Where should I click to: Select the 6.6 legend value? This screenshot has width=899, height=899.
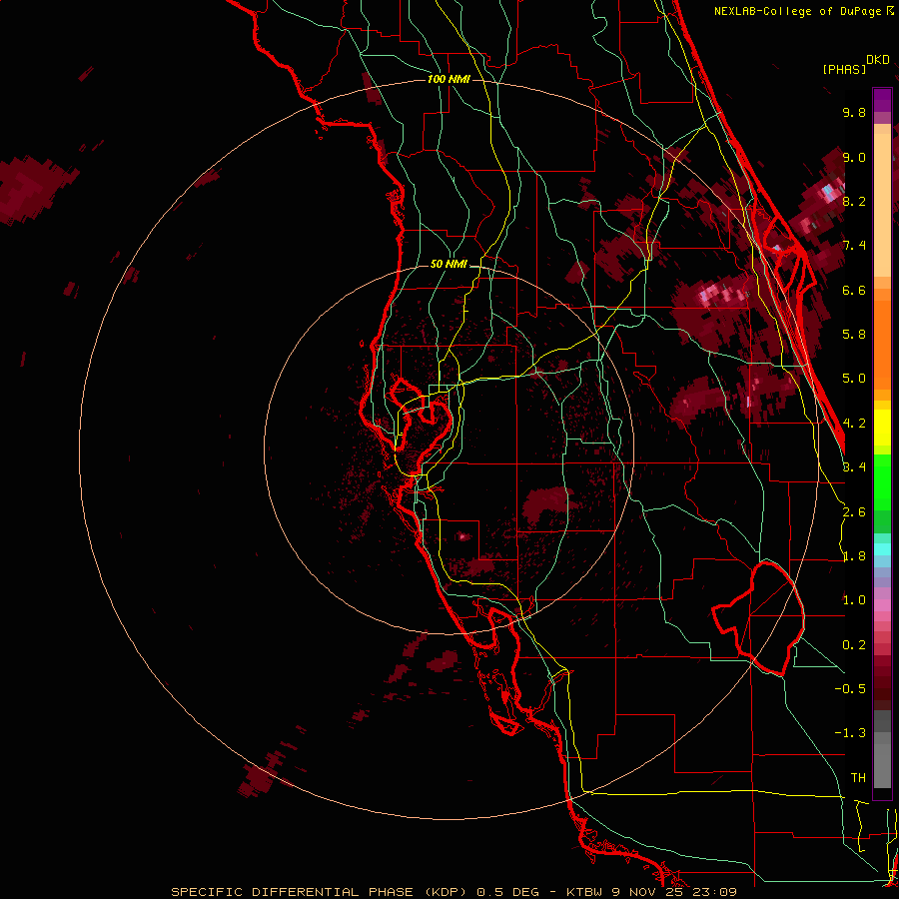coord(854,290)
